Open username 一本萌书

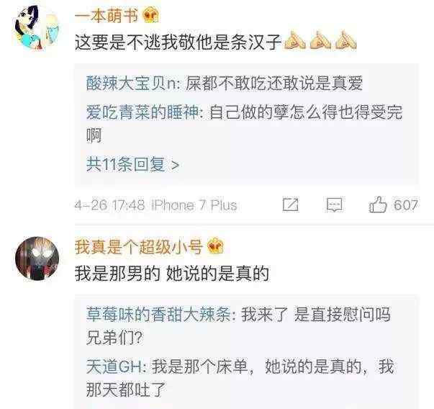pos(107,15)
